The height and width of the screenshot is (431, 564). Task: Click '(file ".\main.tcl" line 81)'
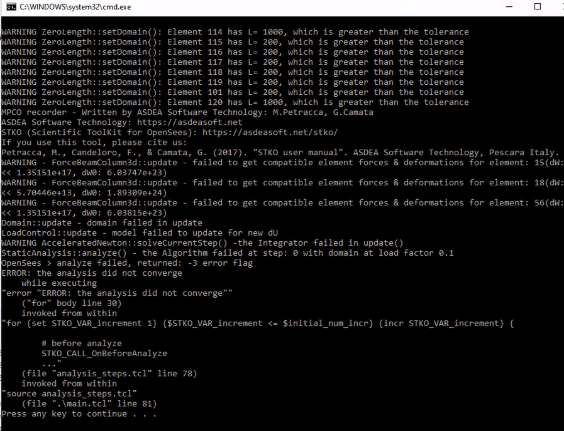[x=89, y=405]
